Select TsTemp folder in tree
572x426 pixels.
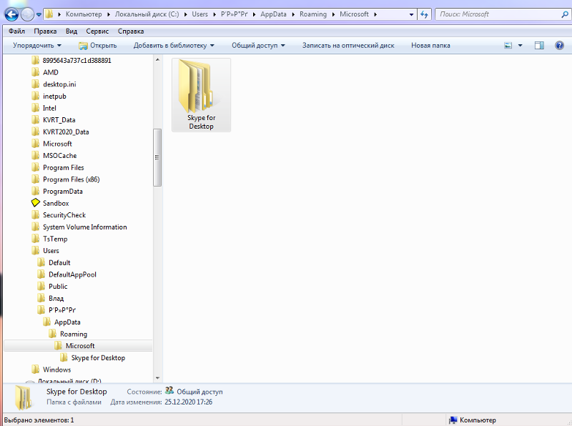pyautogui.click(x=55, y=239)
